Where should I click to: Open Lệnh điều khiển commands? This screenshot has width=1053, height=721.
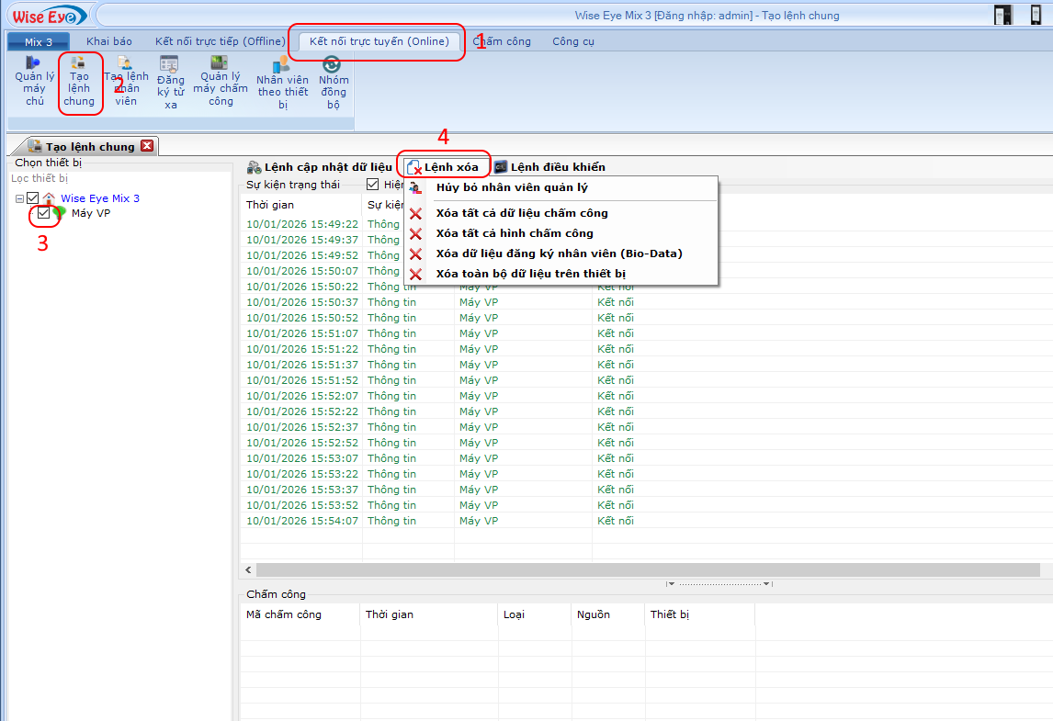(x=550, y=166)
